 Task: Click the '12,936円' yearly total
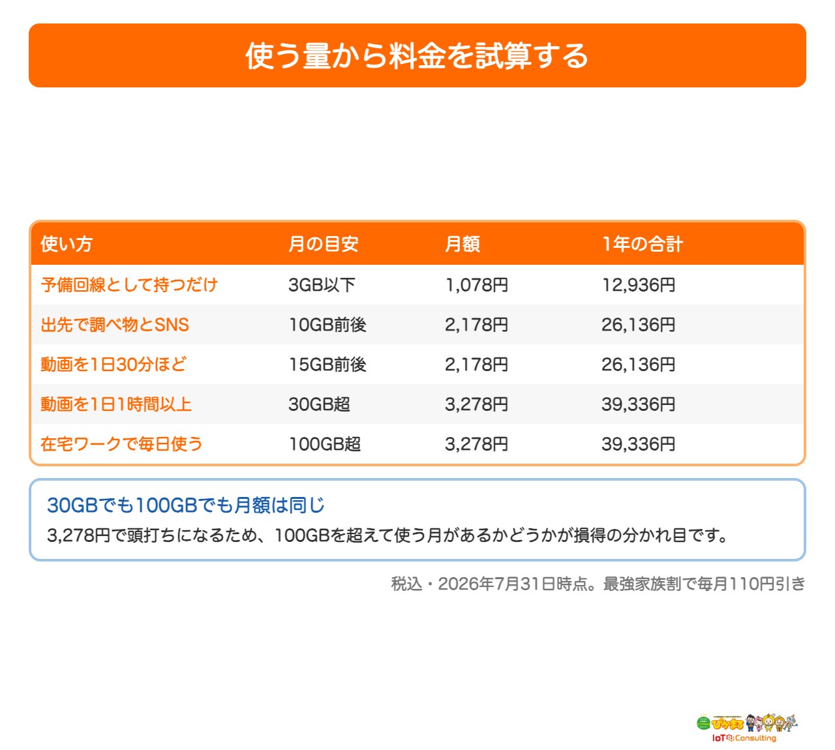tap(638, 284)
